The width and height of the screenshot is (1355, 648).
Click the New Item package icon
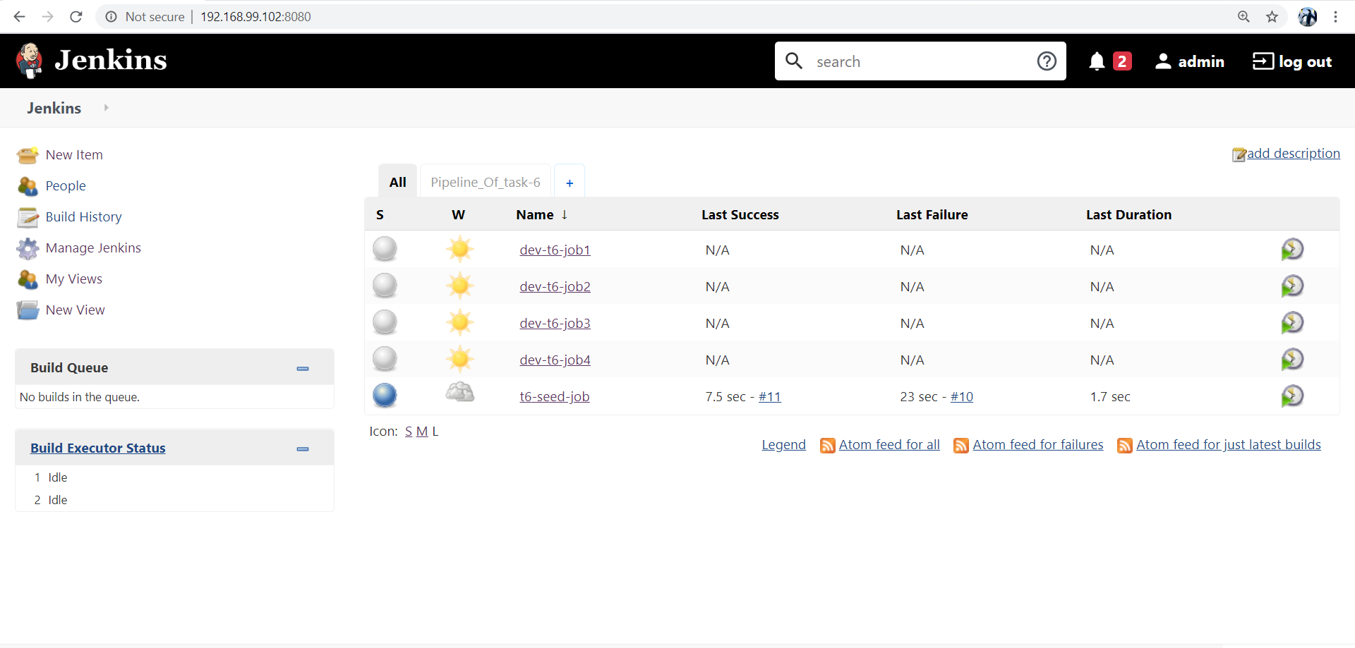pos(27,154)
